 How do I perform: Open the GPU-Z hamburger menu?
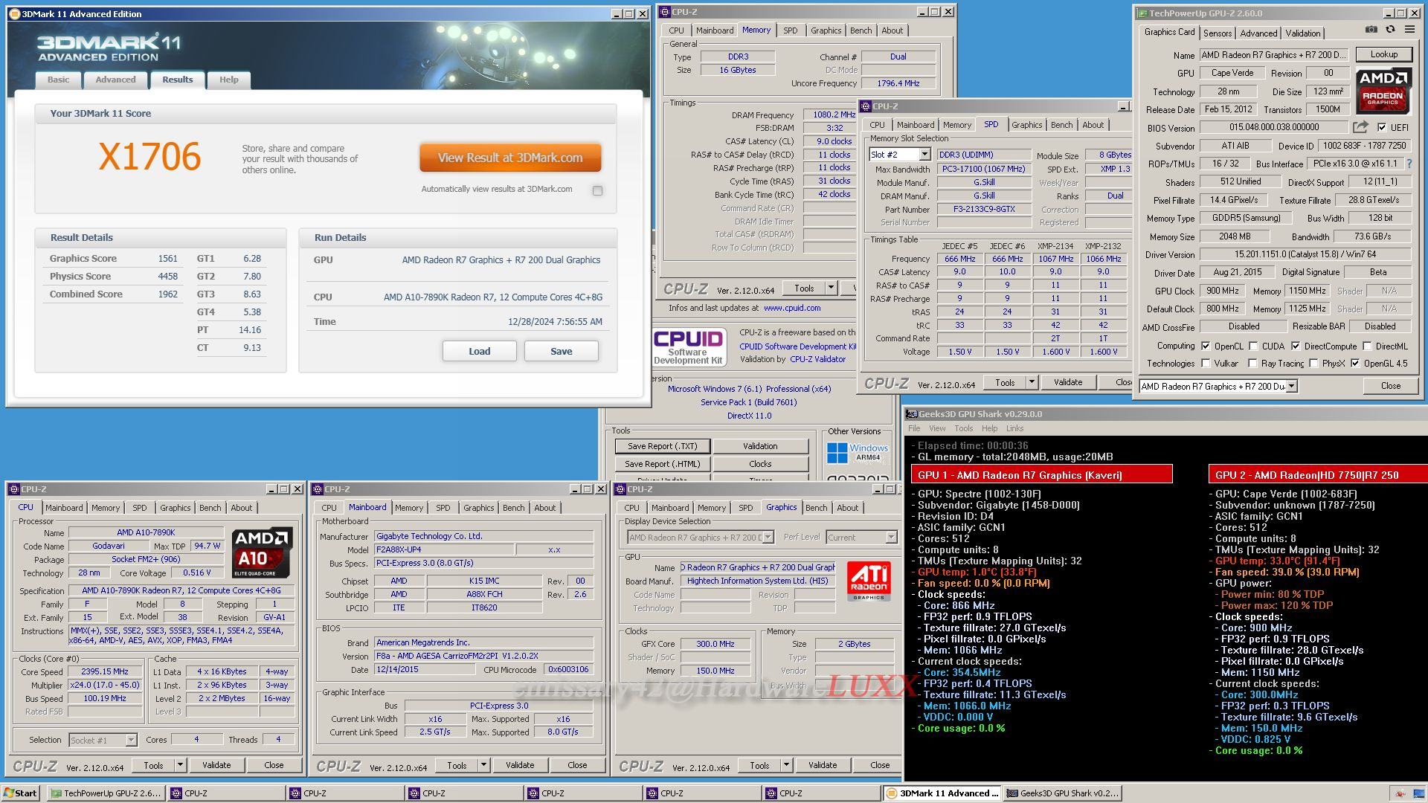1409,30
